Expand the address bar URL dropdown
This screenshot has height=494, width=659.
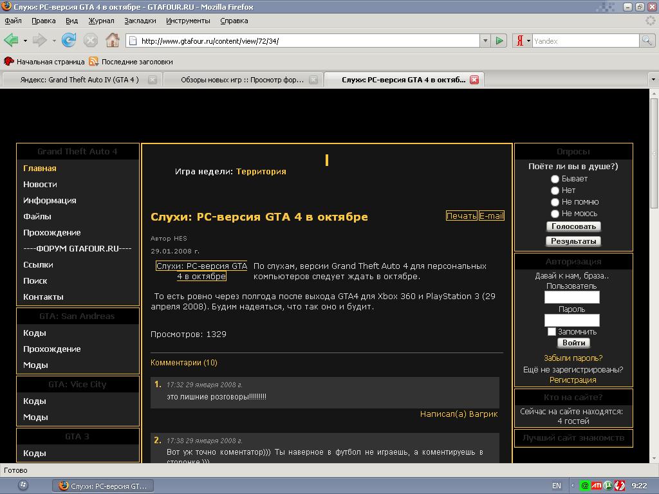[x=485, y=41]
